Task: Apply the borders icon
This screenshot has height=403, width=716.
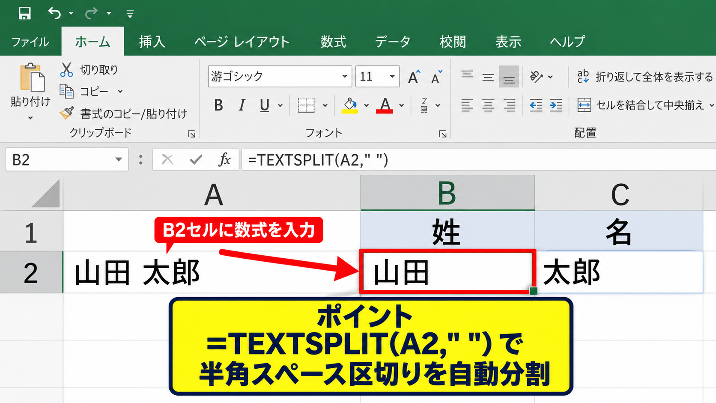Action: pos(306,105)
